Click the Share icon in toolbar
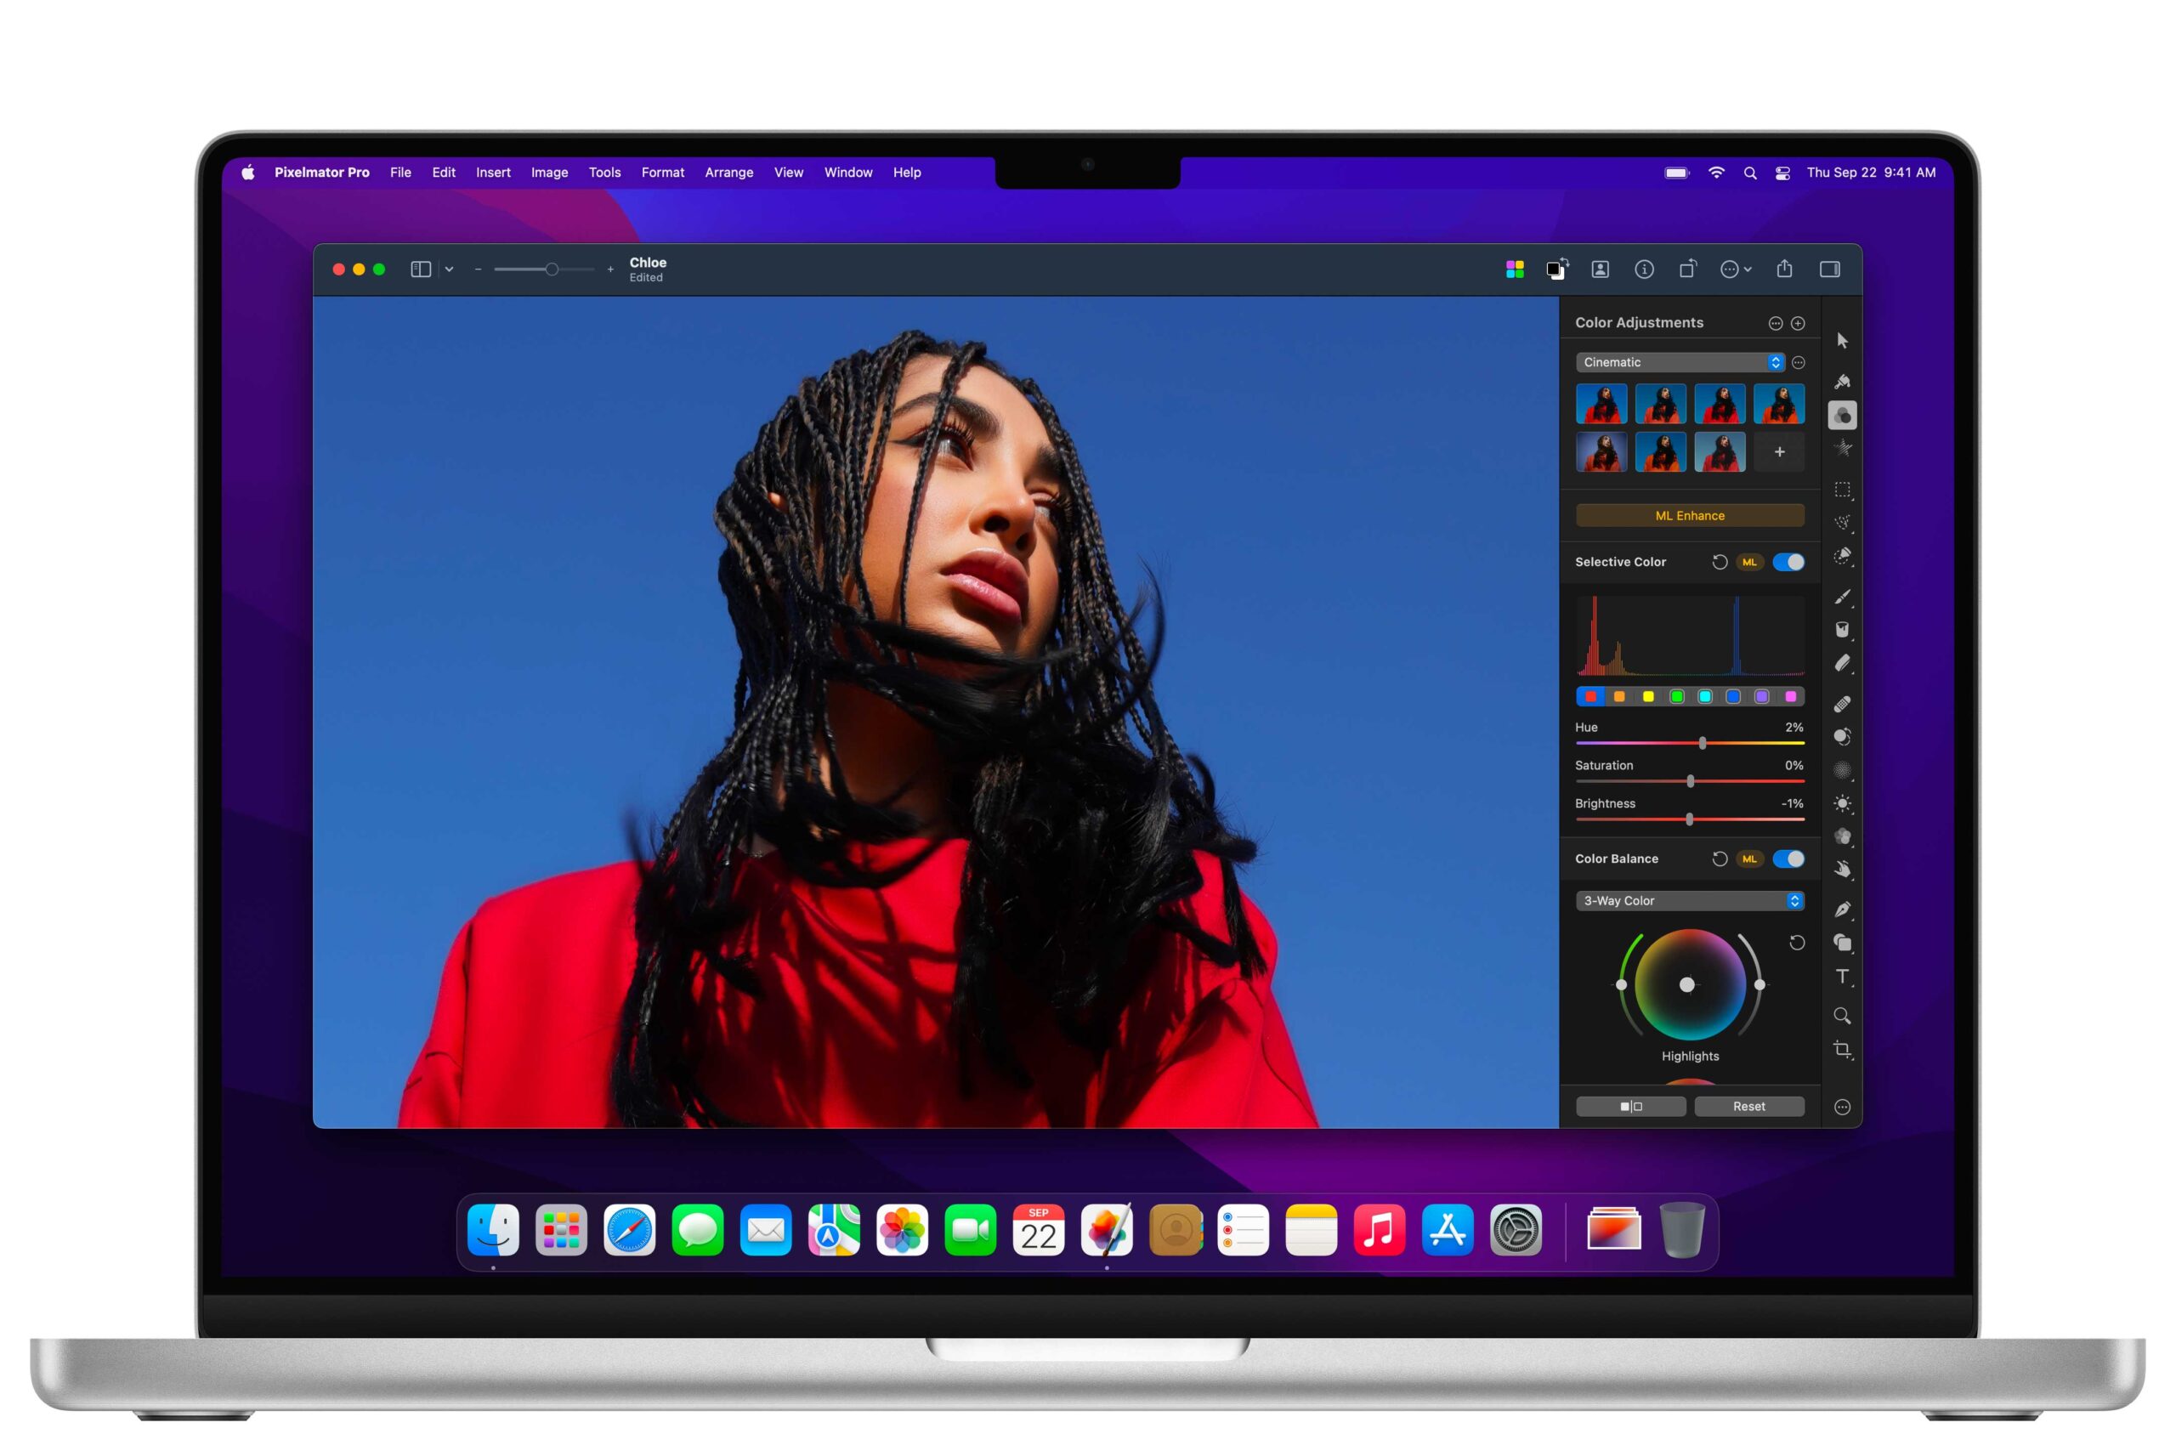Image resolution: width=2176 pixels, height=1434 pixels. tap(1784, 269)
